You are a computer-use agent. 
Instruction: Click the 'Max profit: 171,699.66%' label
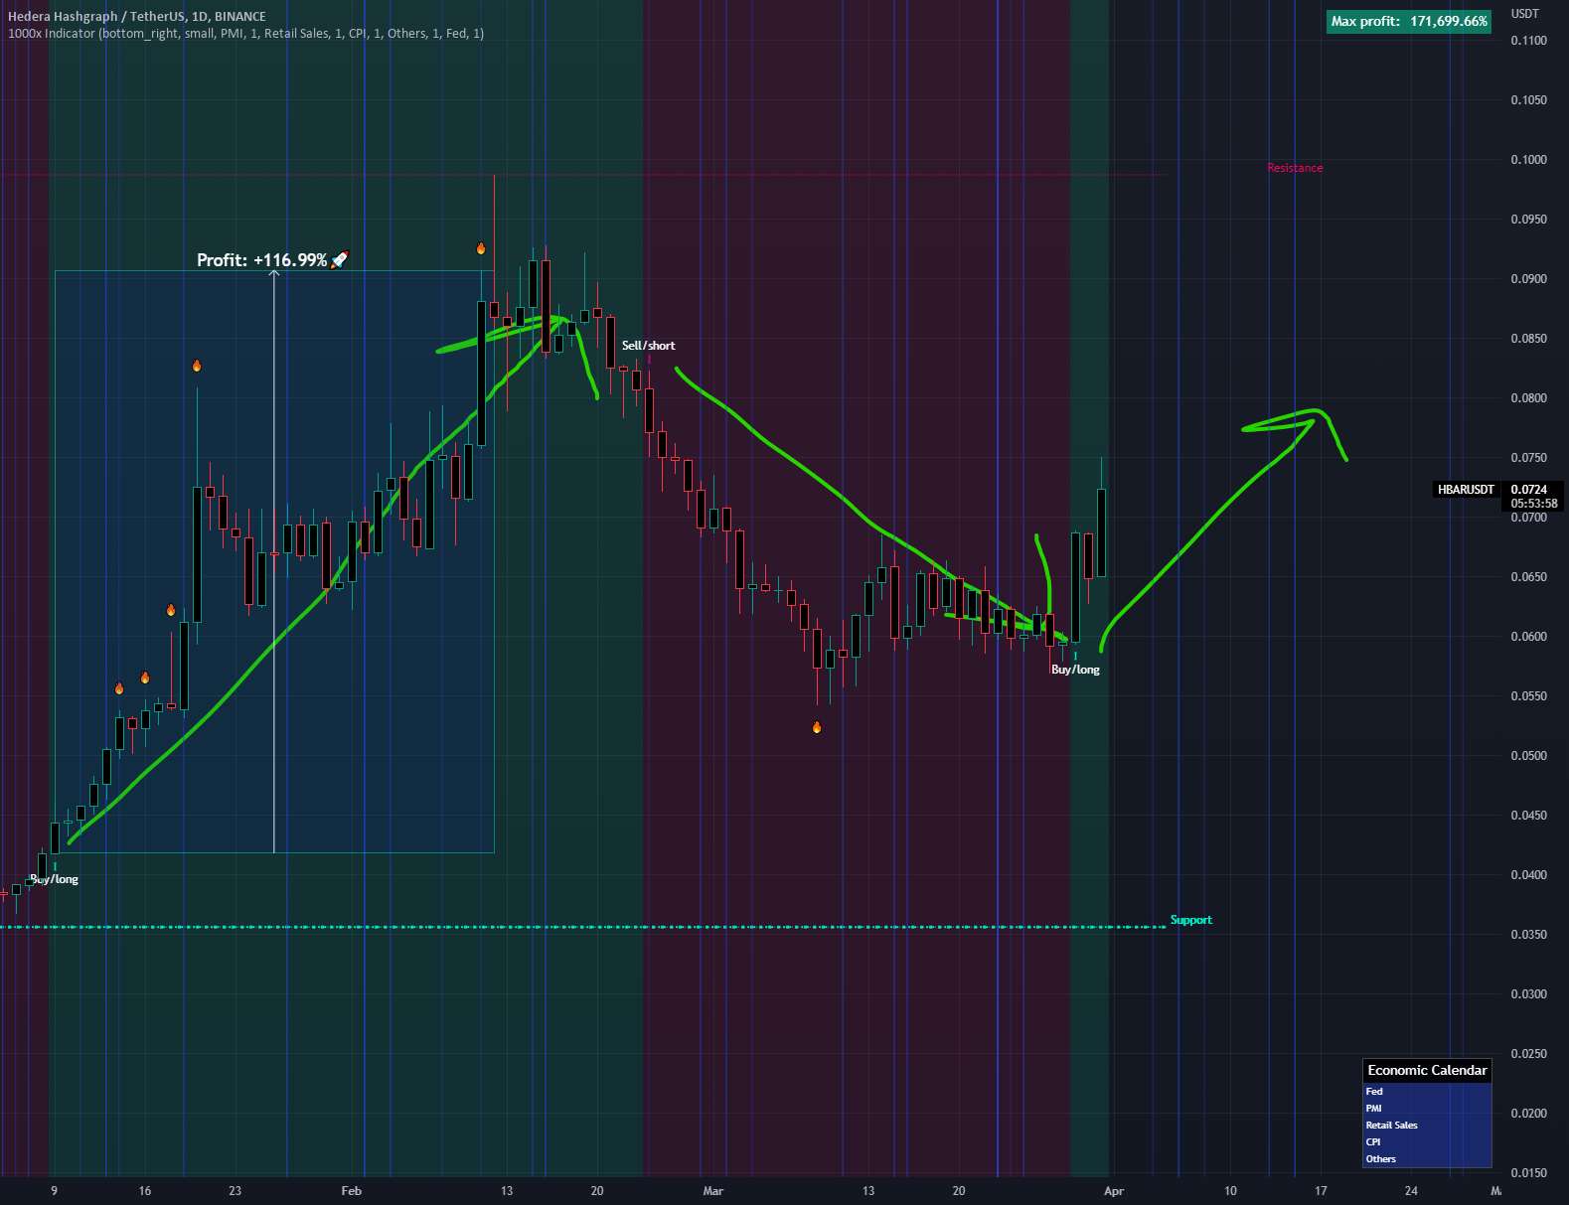1409,21
